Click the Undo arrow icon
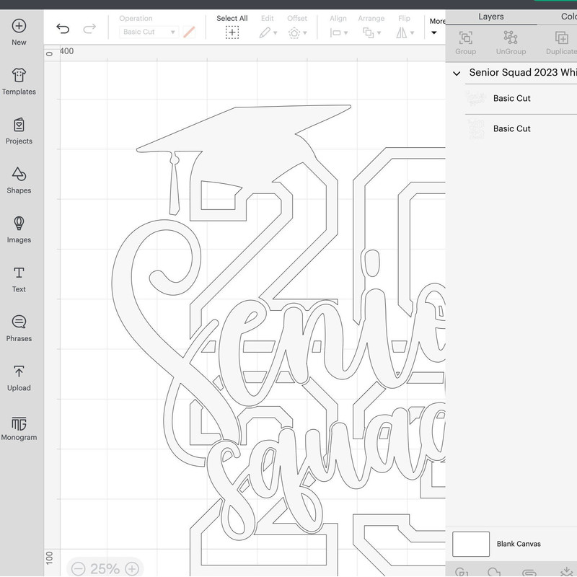The image size is (577, 577). click(63, 29)
